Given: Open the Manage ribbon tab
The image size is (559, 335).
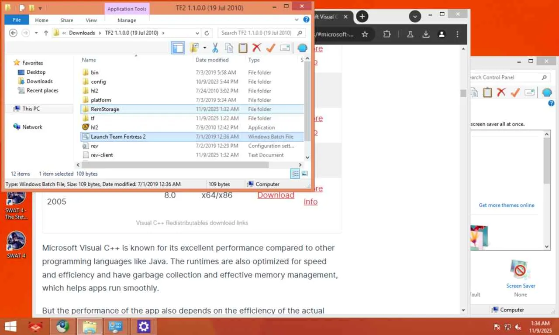Looking at the screenshot, I should (x=127, y=20).
